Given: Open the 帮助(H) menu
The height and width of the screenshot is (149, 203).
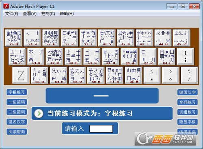Looking at the screenshot, I should point(67,14).
